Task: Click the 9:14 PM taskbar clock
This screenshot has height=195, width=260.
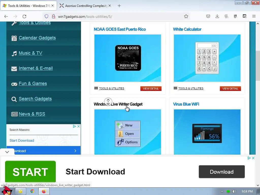Action: coord(247,191)
